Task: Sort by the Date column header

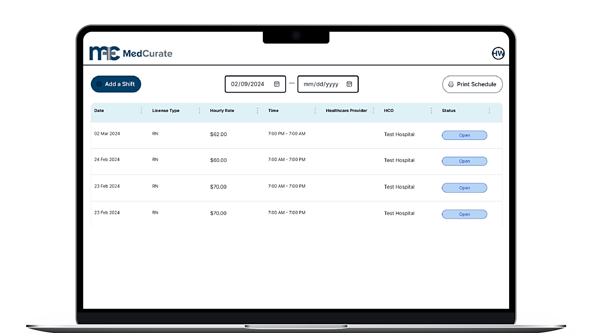Action: pos(99,111)
